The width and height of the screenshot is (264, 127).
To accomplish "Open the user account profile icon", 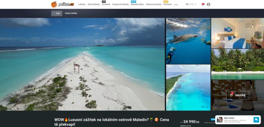I will (x=209, y=4).
